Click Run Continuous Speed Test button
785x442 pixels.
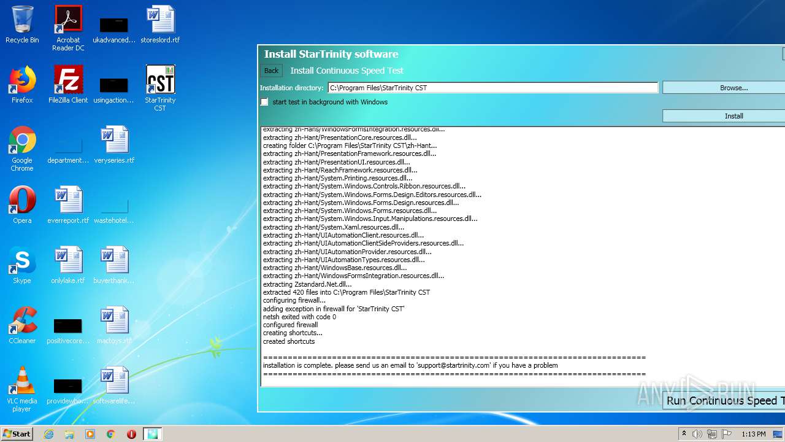click(724, 400)
